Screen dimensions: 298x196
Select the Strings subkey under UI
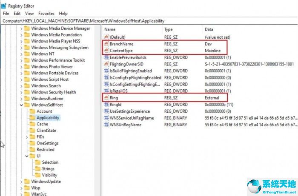48,169
